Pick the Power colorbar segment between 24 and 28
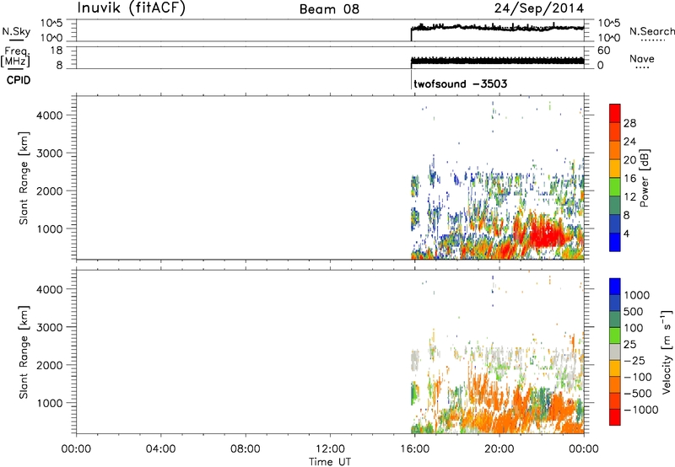675x467 pixels. pos(615,132)
